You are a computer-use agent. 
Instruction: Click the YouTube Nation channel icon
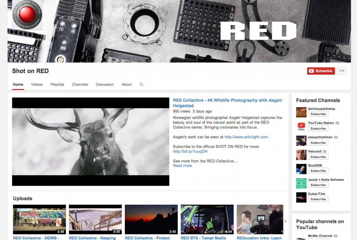[301, 126]
